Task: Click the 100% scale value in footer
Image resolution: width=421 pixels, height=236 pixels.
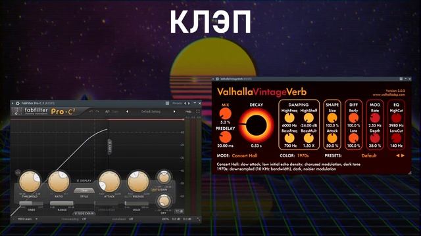Action: tap(165, 219)
